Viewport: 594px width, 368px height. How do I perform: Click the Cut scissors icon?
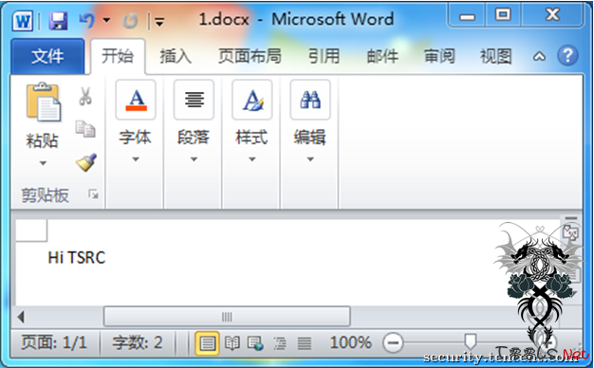(85, 96)
